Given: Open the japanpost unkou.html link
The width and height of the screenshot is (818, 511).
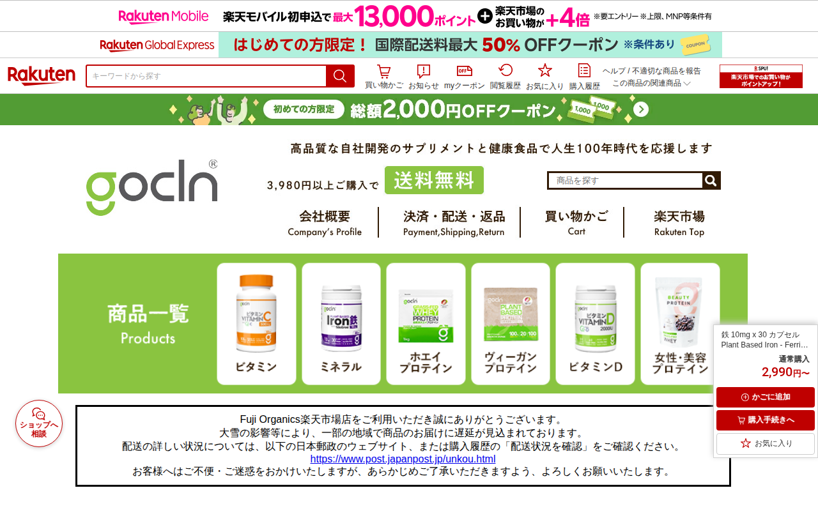Looking at the screenshot, I should pyautogui.click(x=403, y=459).
